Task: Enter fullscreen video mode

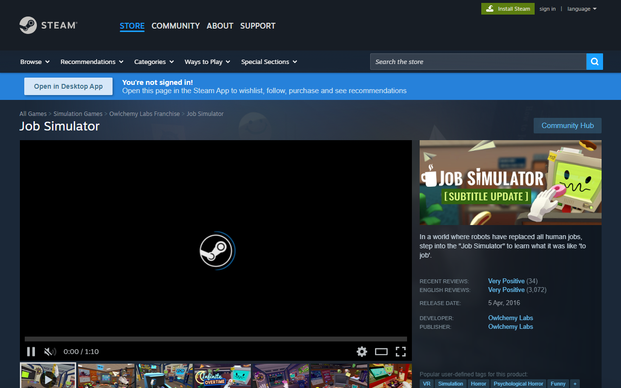Action: (401, 352)
